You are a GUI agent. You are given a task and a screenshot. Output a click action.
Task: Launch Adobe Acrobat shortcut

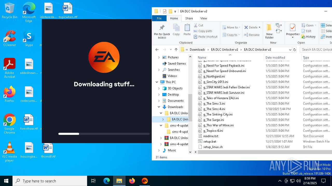coord(10,68)
